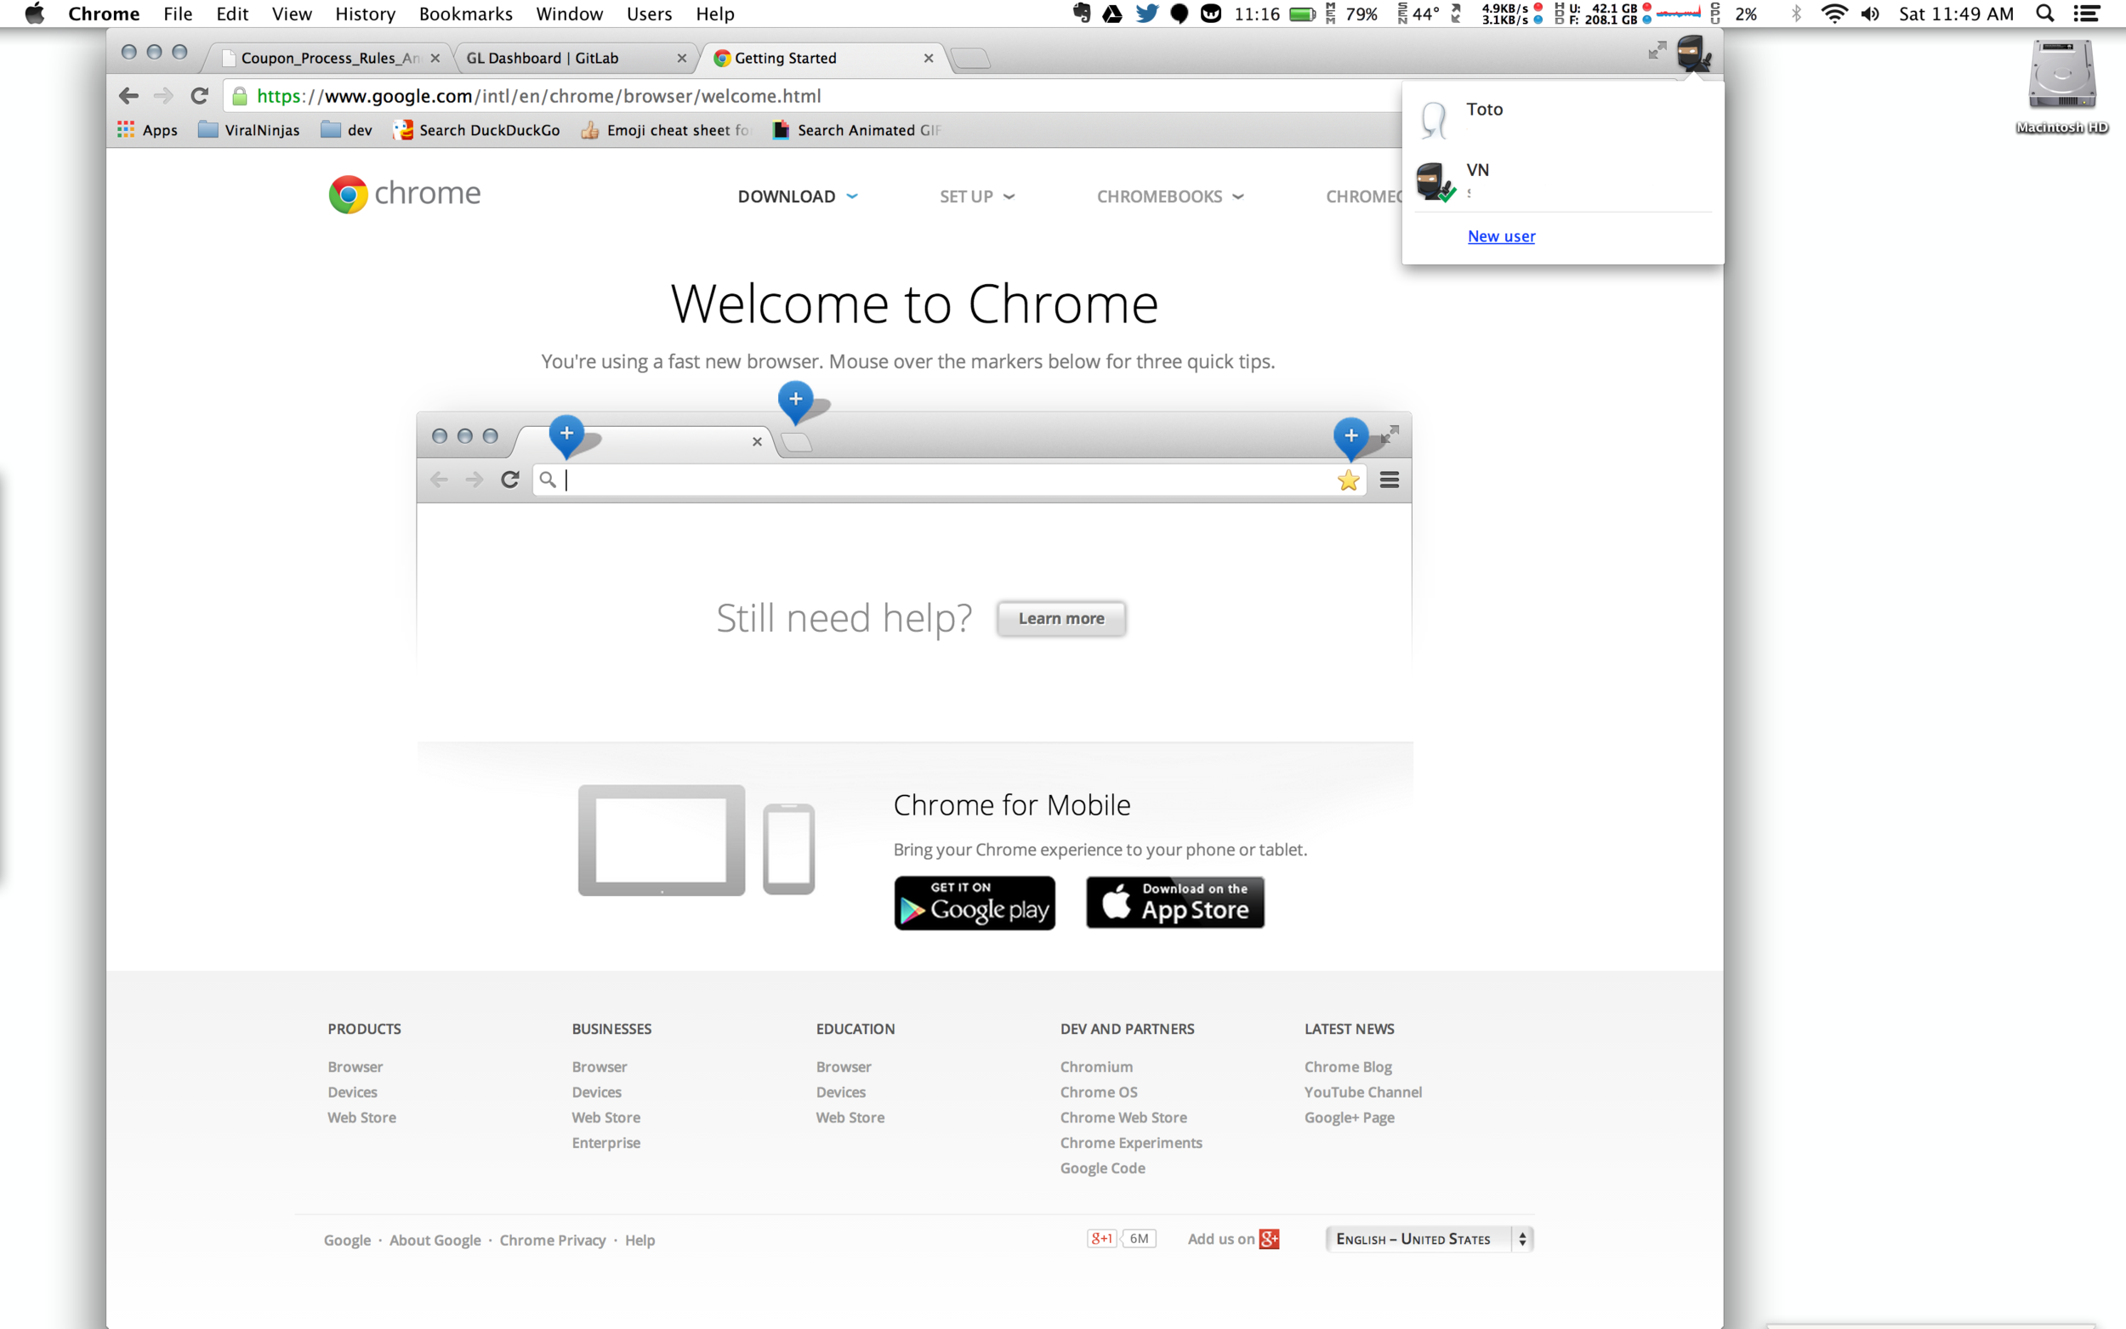Expand the DOWNLOAD menu
The image size is (2126, 1329).
(797, 197)
